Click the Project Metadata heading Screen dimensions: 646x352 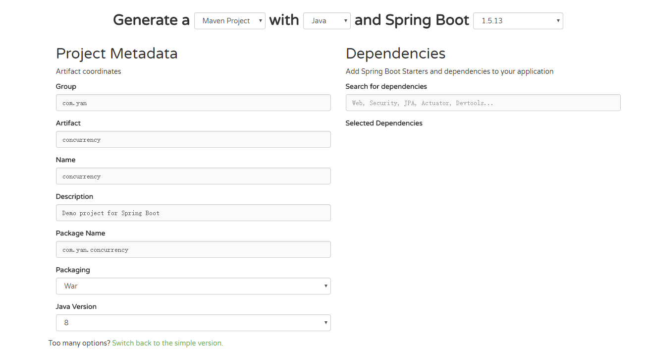pyautogui.click(x=117, y=54)
